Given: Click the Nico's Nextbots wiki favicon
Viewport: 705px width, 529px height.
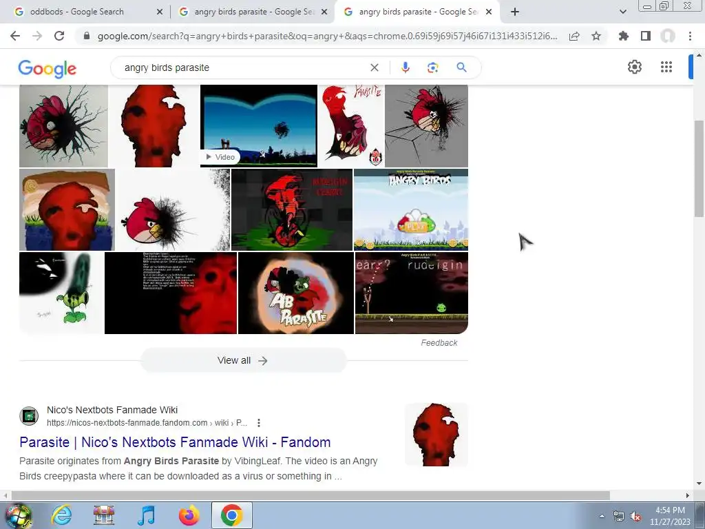Looking at the screenshot, I should pyautogui.click(x=29, y=415).
